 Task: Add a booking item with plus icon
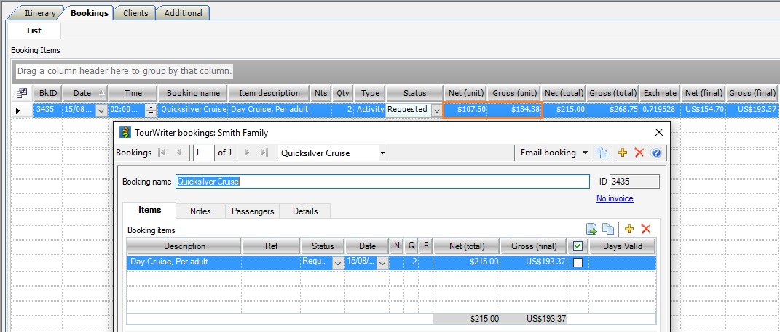(629, 229)
